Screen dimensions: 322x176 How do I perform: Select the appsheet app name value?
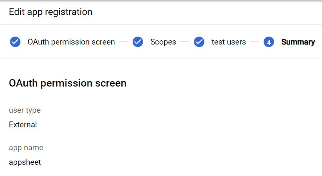(25, 162)
